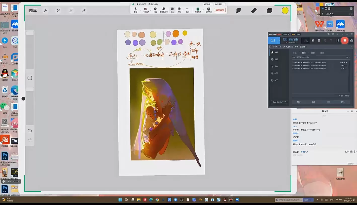
Task: Open the 图库 gallery in Procreate
Action: click(x=33, y=10)
